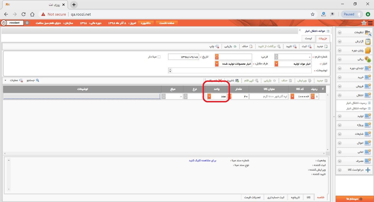This screenshot has height=202, width=374.
Task: Open the ضایعات waste module icon
Action: tap(368, 134)
